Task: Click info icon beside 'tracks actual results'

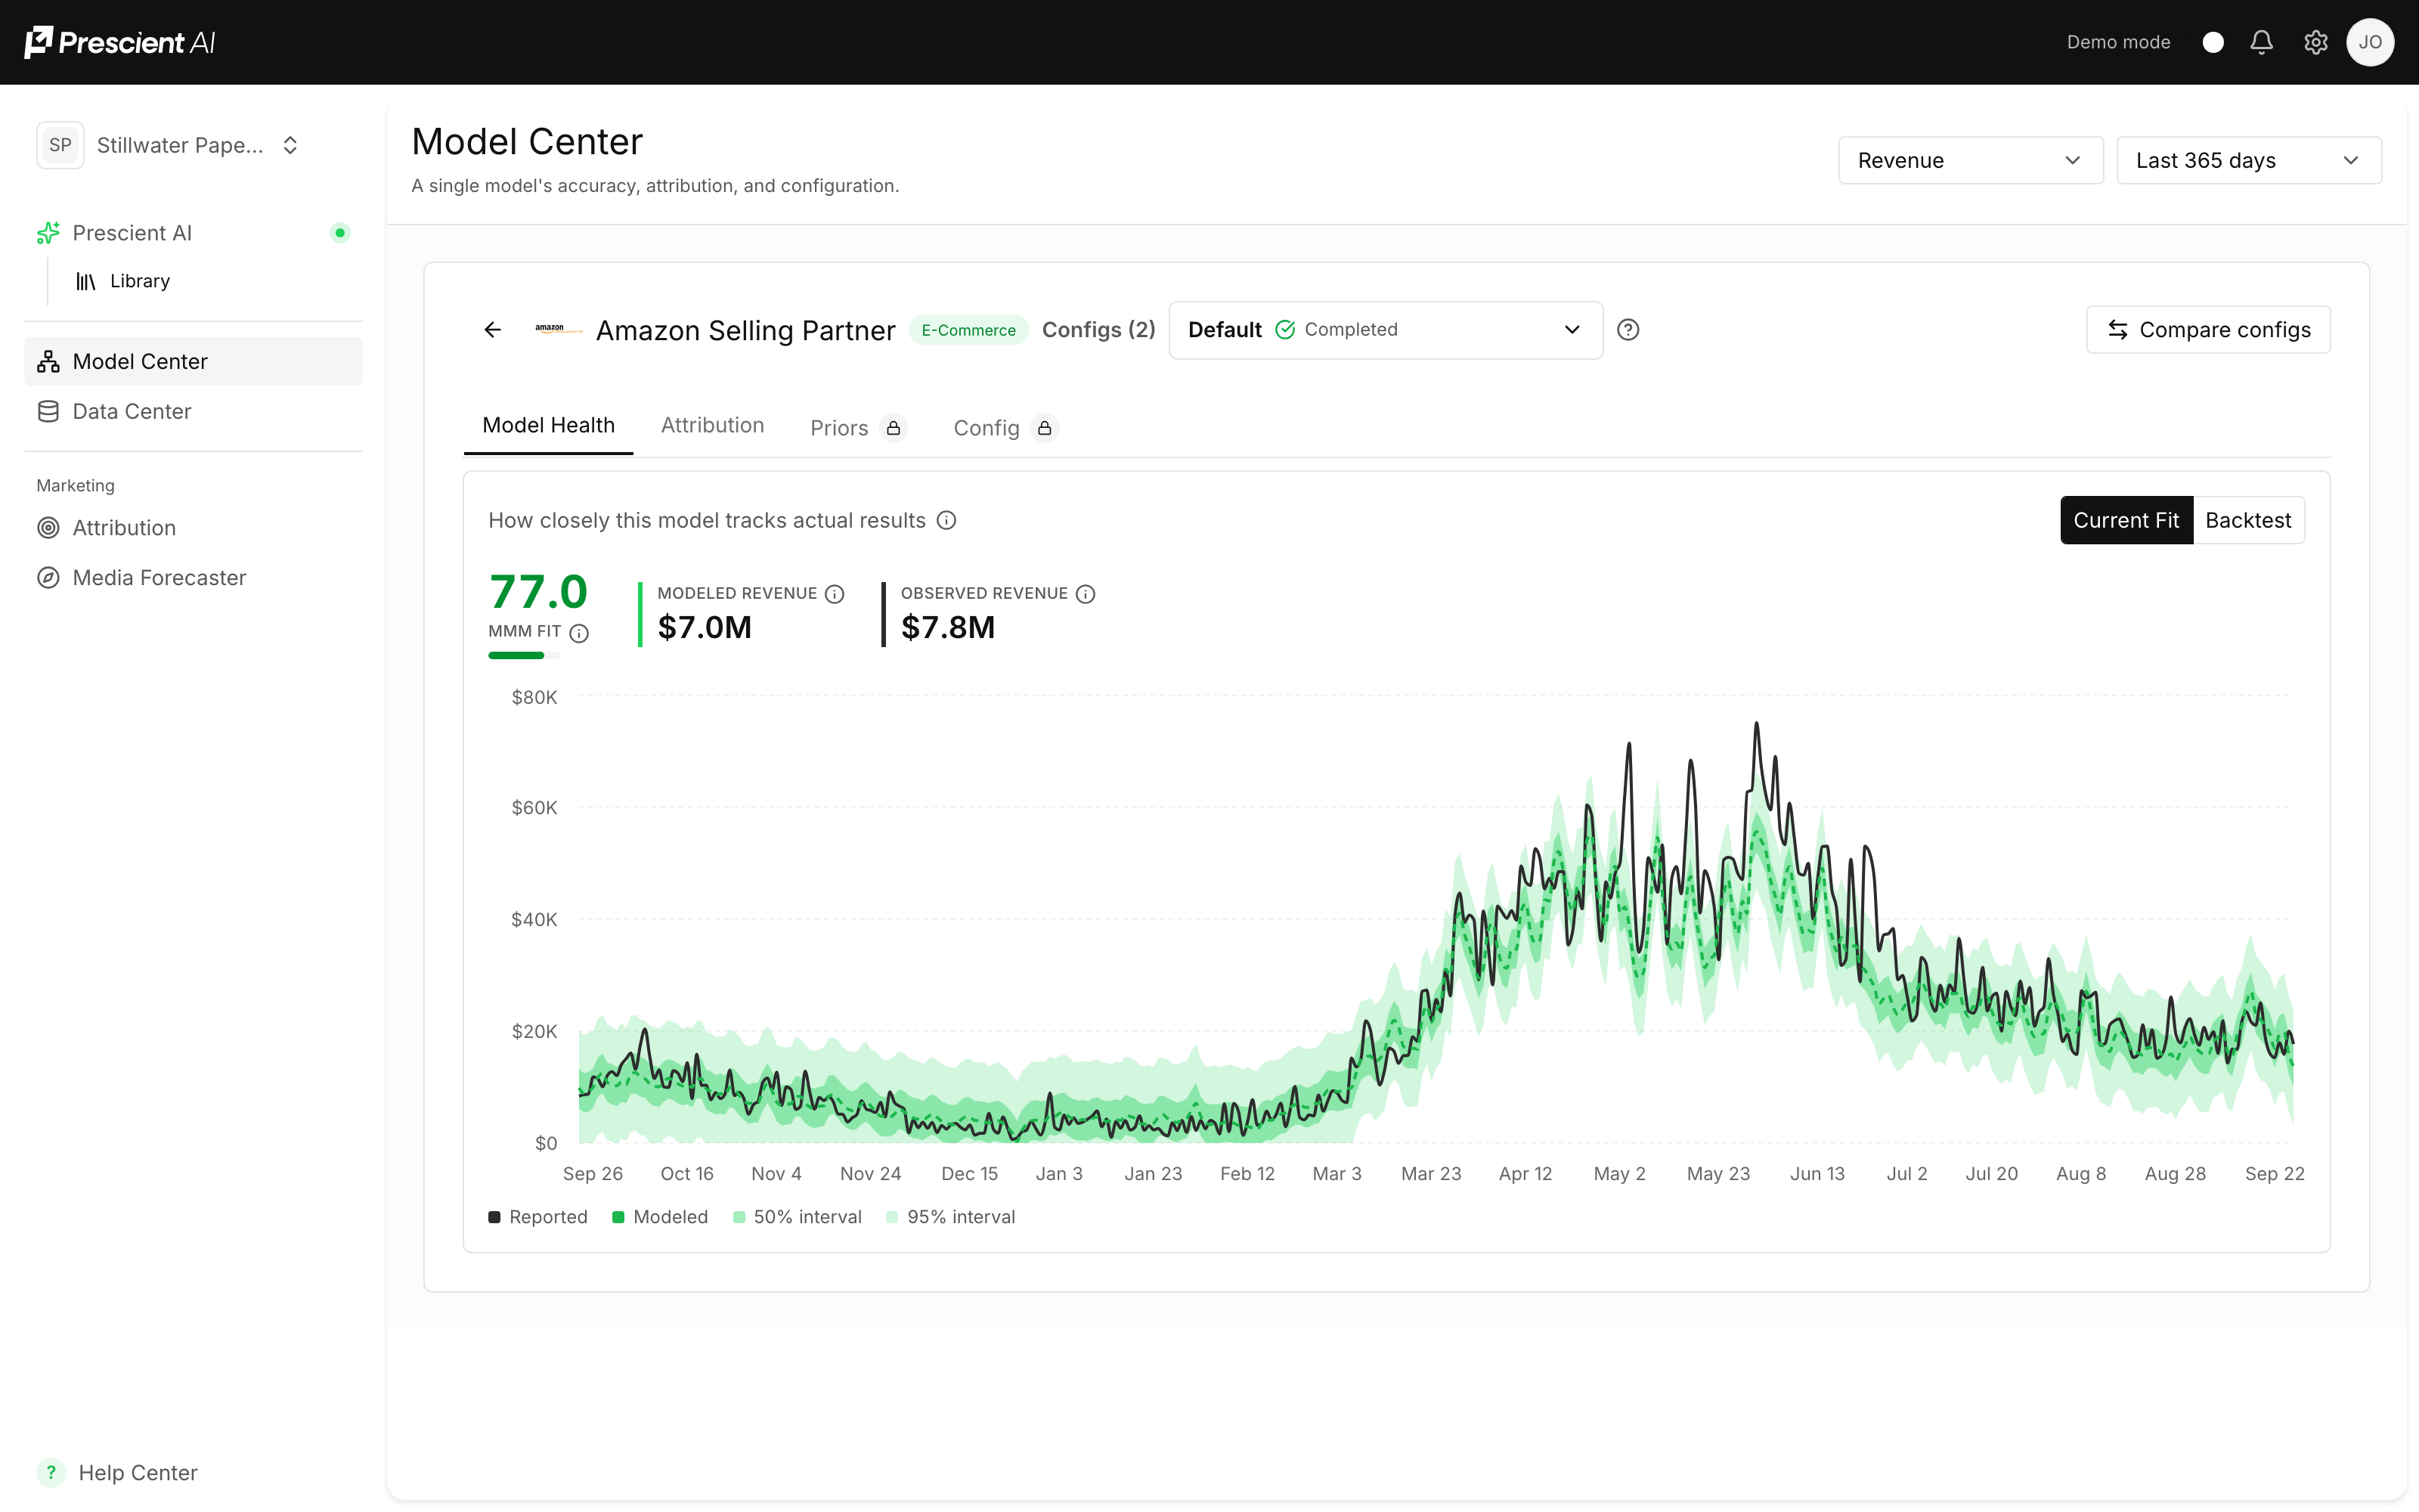Action: (x=946, y=520)
